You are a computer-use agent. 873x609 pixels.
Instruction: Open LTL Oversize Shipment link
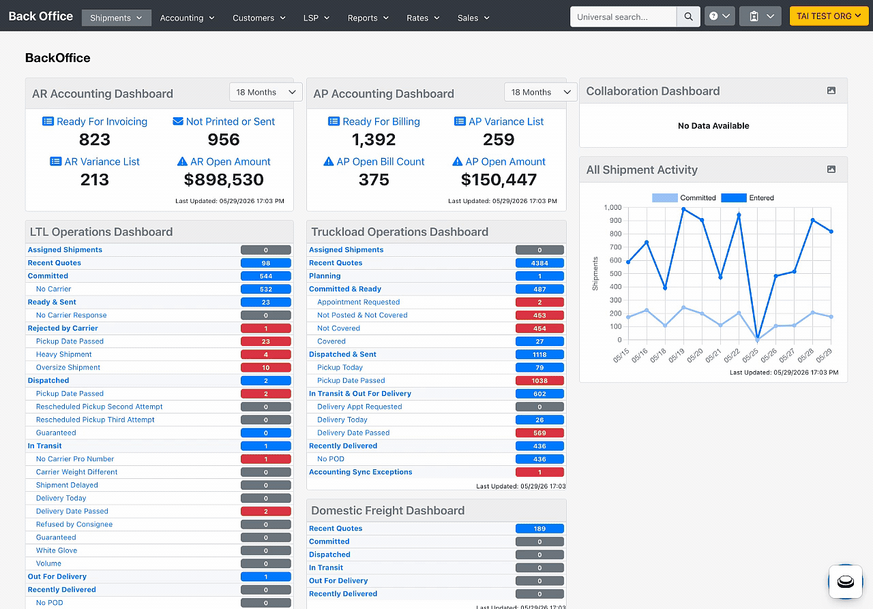pyautogui.click(x=68, y=367)
